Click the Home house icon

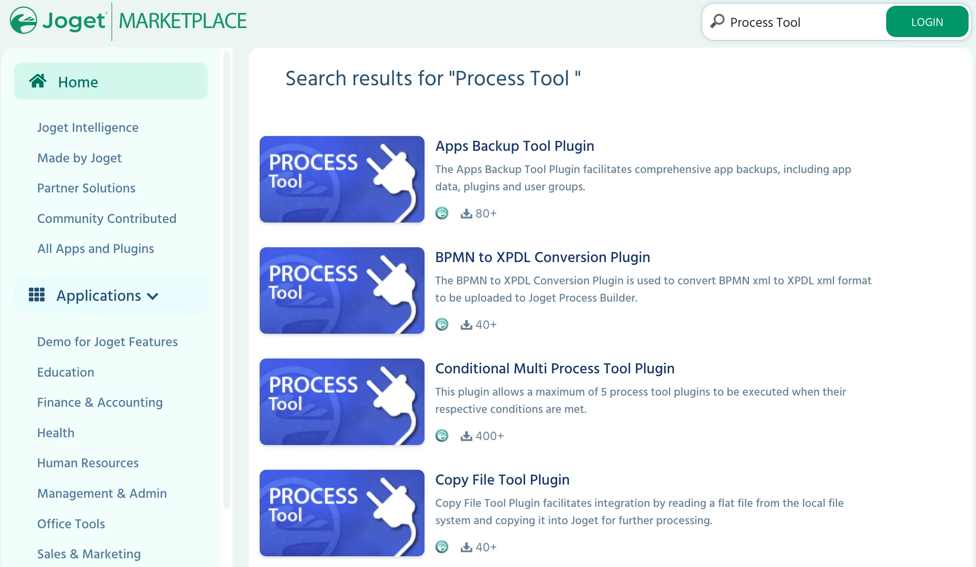pyautogui.click(x=38, y=81)
